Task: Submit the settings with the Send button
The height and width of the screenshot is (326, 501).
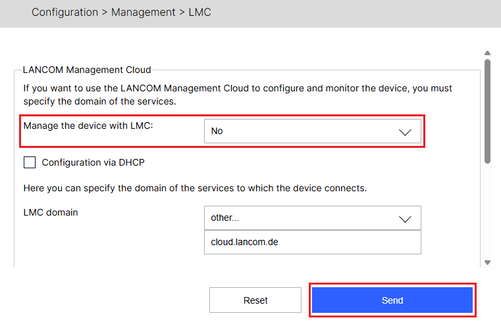Action: 392,300
